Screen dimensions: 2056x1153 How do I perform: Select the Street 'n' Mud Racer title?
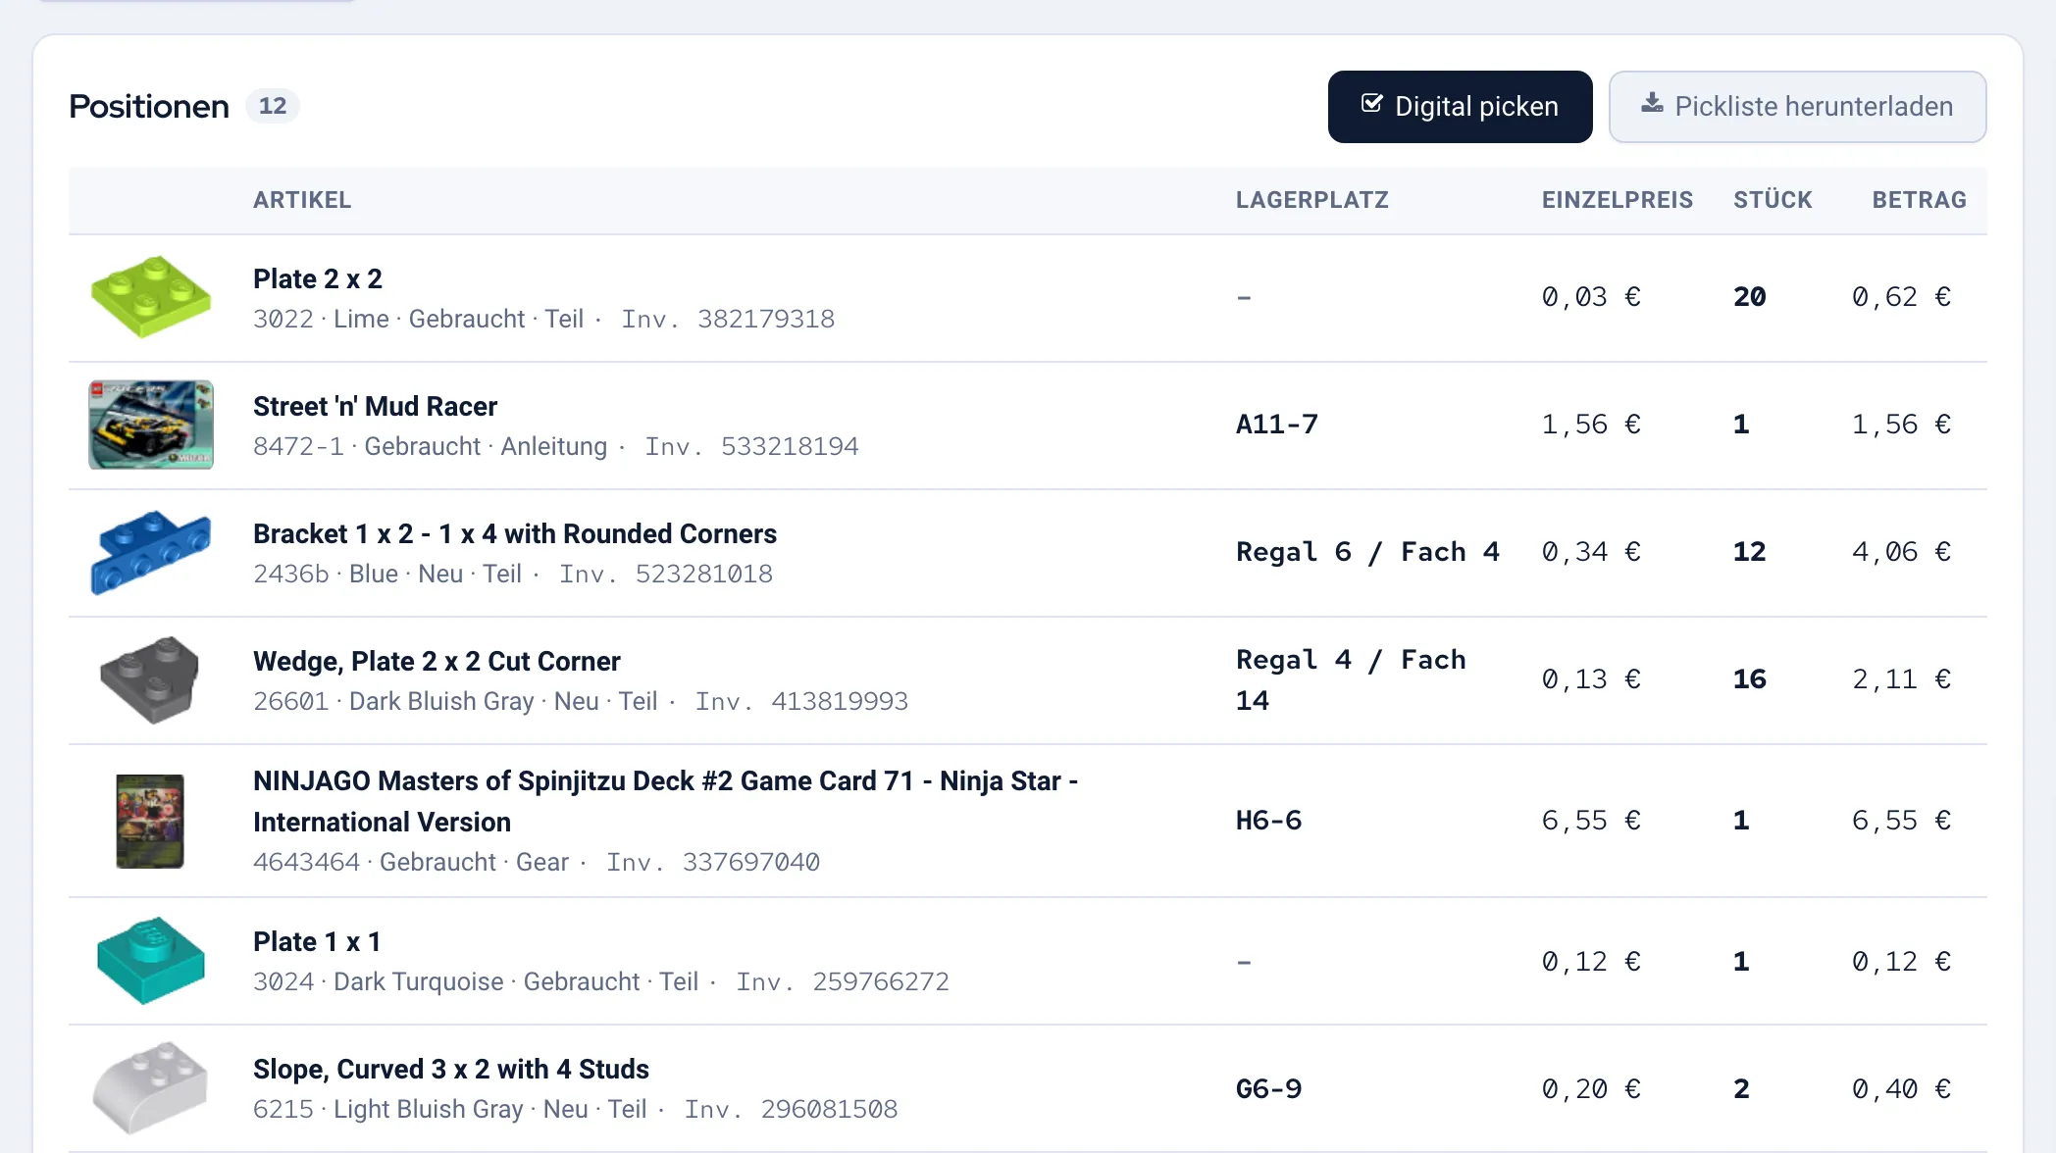[x=375, y=406]
